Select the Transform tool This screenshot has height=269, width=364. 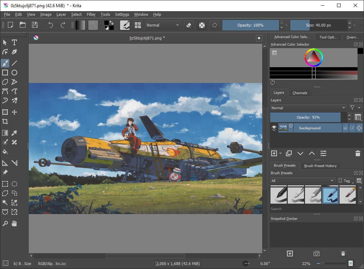pyautogui.click(x=5, y=112)
